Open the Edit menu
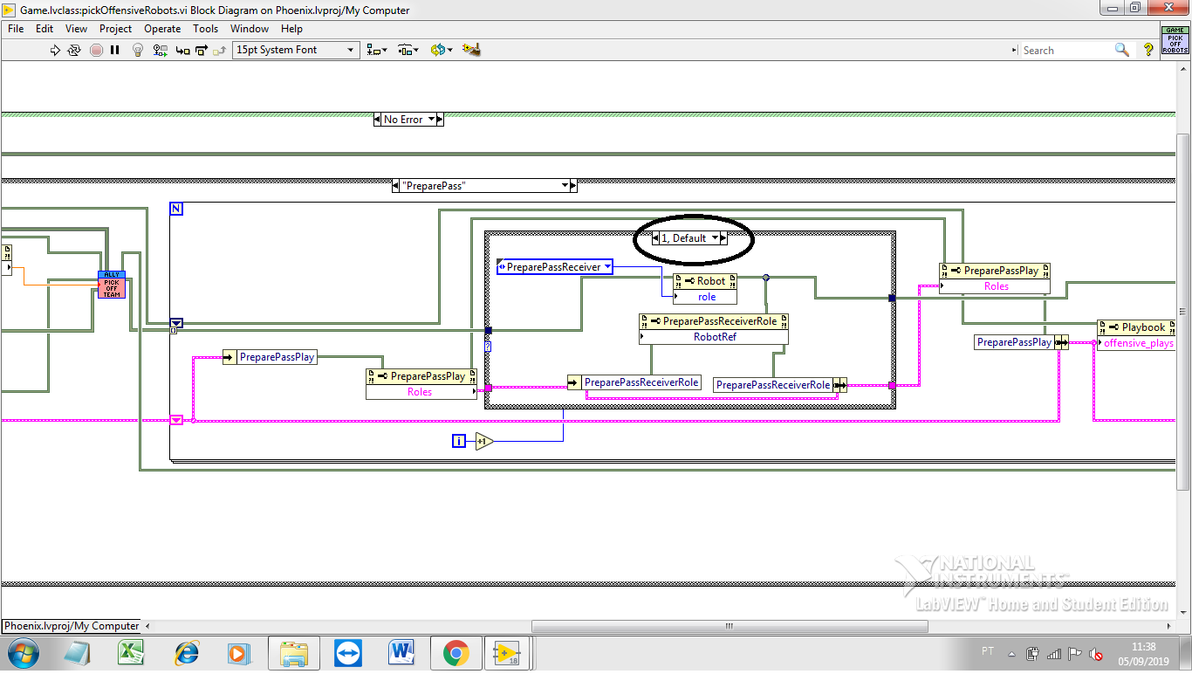 45,29
